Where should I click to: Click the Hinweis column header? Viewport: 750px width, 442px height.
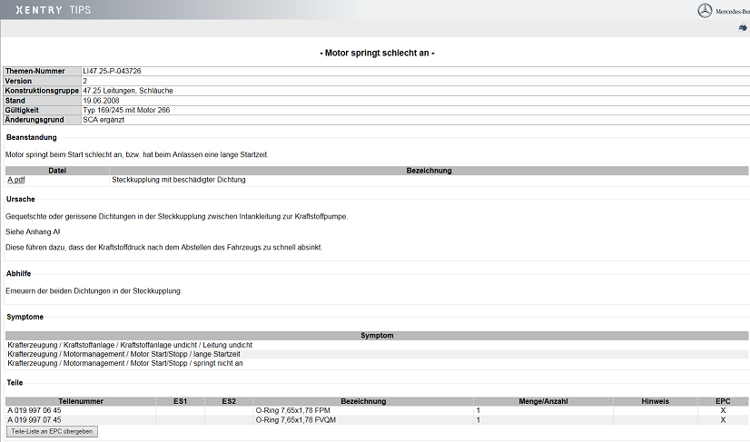point(655,401)
